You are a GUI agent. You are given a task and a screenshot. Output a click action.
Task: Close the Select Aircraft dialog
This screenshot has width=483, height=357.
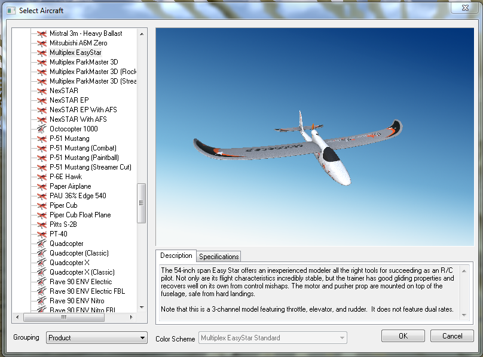[465, 8]
